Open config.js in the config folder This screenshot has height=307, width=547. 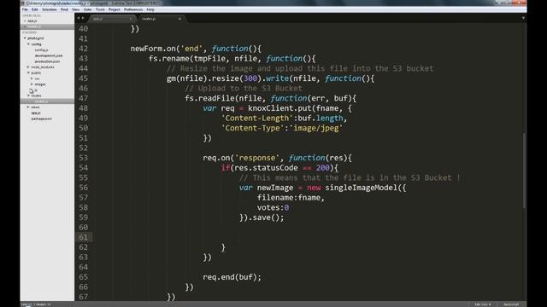click(41, 50)
